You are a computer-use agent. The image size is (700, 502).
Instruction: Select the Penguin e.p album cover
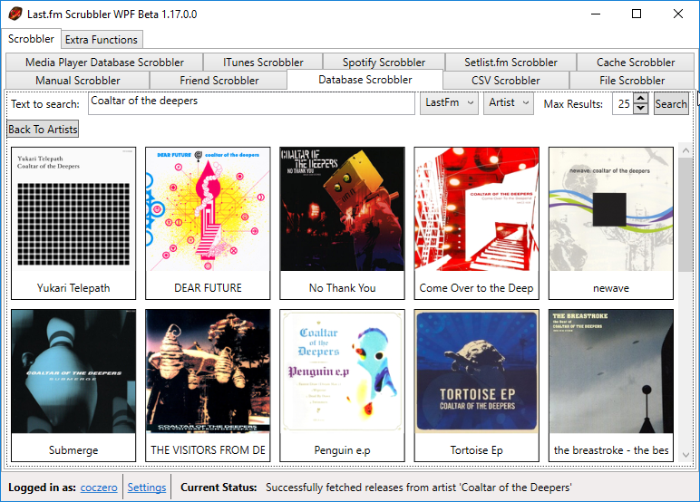pos(343,372)
